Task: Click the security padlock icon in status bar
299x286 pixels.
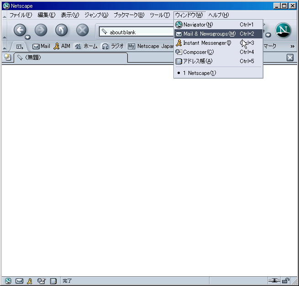Action: coord(285,281)
